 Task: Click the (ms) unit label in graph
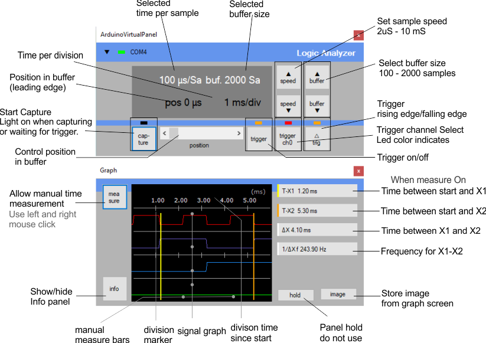[258, 191]
